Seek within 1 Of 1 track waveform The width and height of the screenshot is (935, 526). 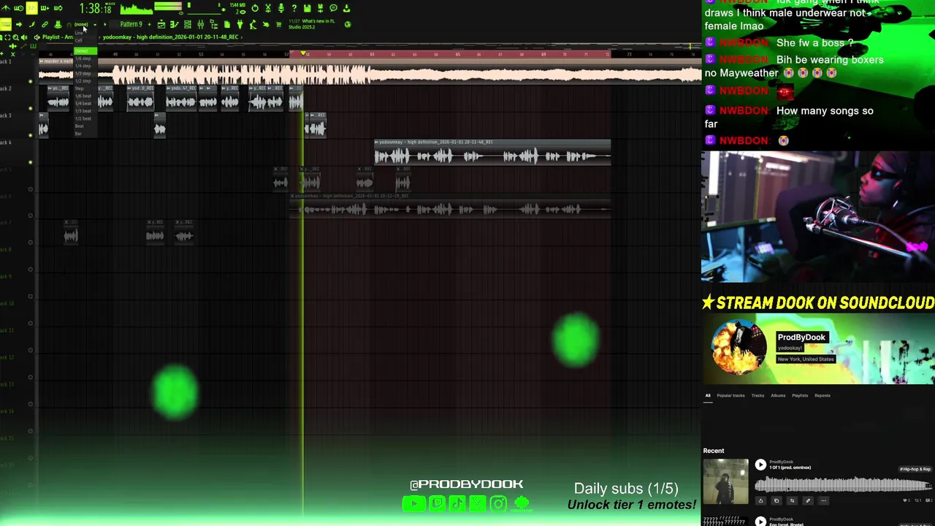pyautogui.click(x=844, y=484)
